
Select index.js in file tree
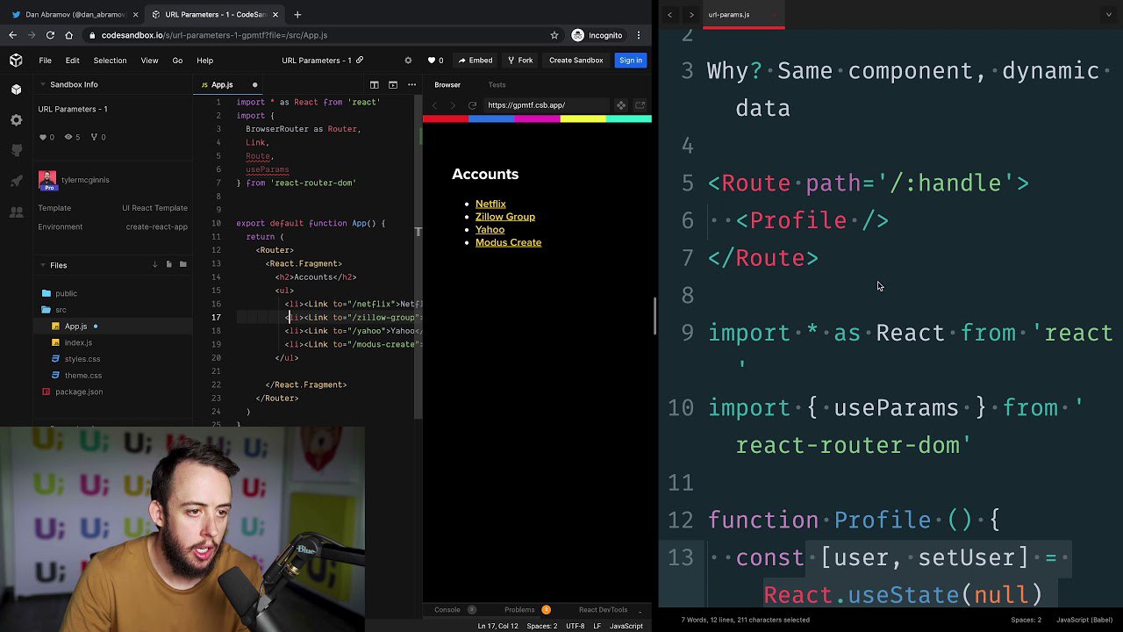[x=78, y=342]
